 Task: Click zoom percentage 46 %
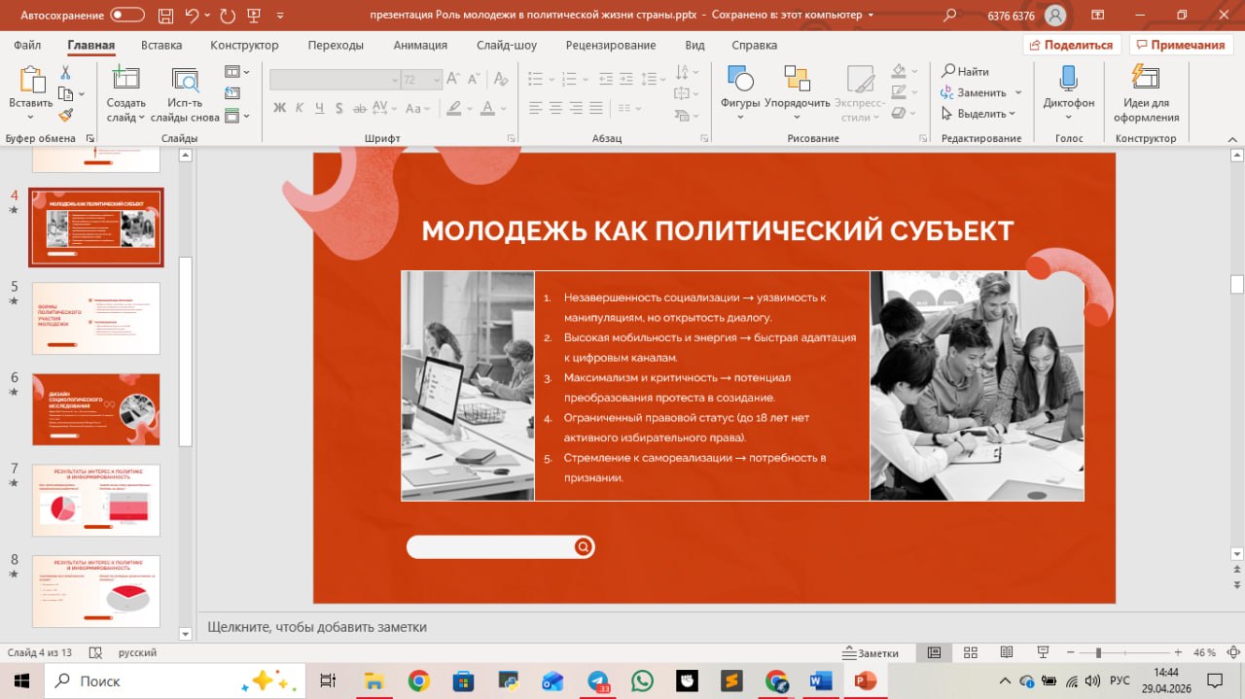click(1204, 652)
